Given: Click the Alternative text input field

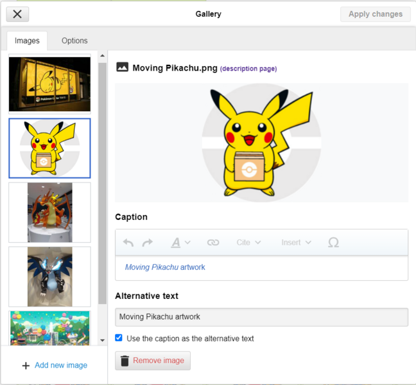Looking at the screenshot, I should 261,317.
